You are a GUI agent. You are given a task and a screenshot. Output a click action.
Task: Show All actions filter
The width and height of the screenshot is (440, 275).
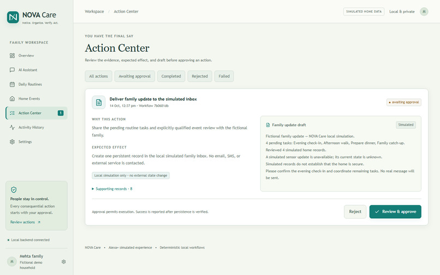coord(98,76)
